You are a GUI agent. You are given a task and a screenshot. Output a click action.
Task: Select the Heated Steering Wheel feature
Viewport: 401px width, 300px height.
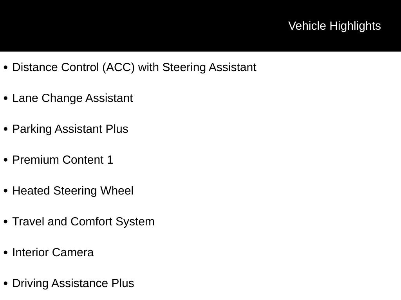coord(73,191)
